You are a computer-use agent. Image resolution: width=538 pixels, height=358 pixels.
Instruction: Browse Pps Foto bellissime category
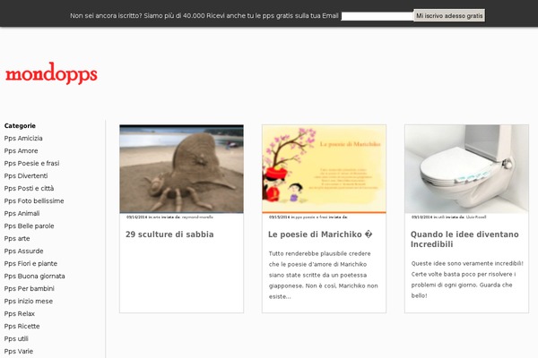33,201
